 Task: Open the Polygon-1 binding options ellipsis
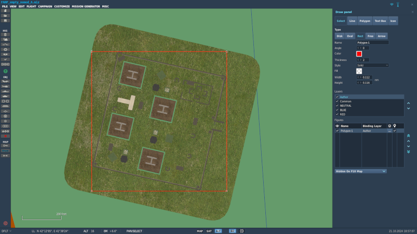(x=389, y=131)
